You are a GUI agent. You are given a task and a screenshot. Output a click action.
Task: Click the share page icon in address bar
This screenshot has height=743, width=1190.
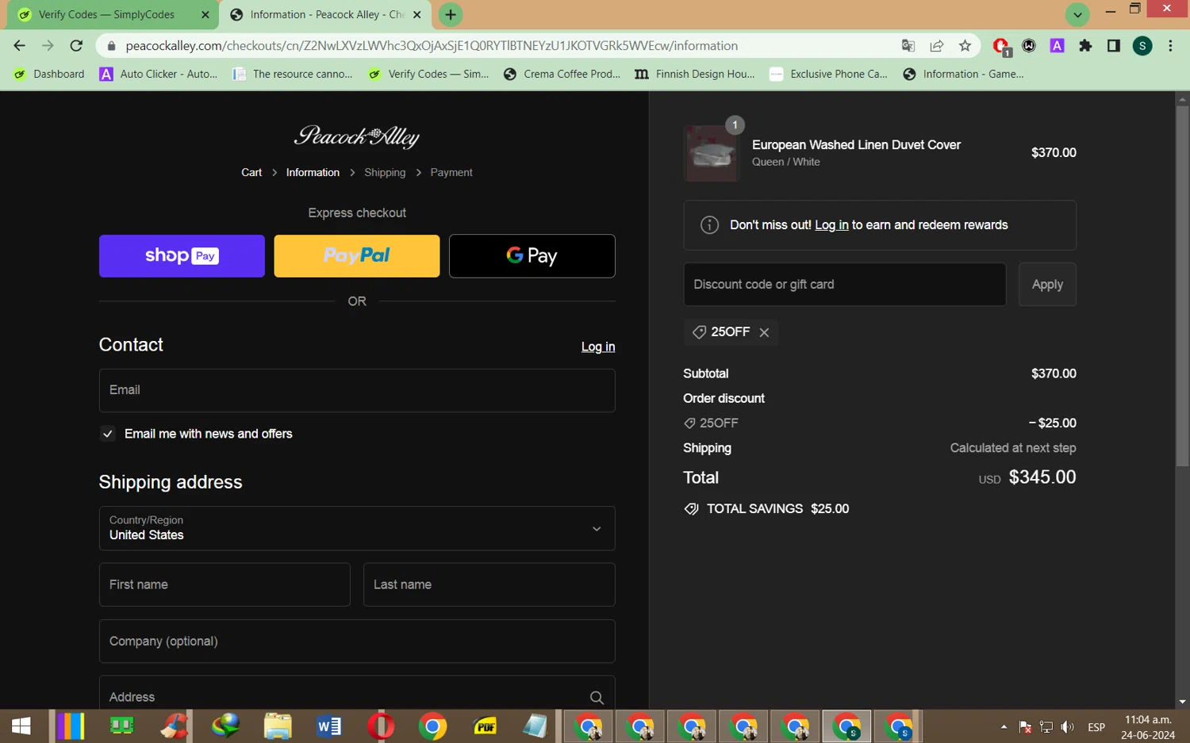[x=937, y=46]
